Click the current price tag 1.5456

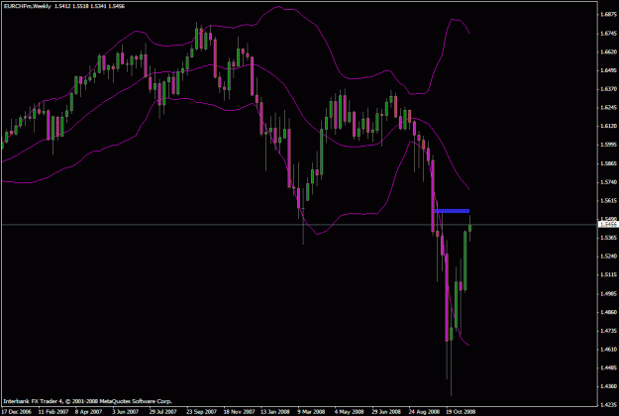click(x=608, y=225)
